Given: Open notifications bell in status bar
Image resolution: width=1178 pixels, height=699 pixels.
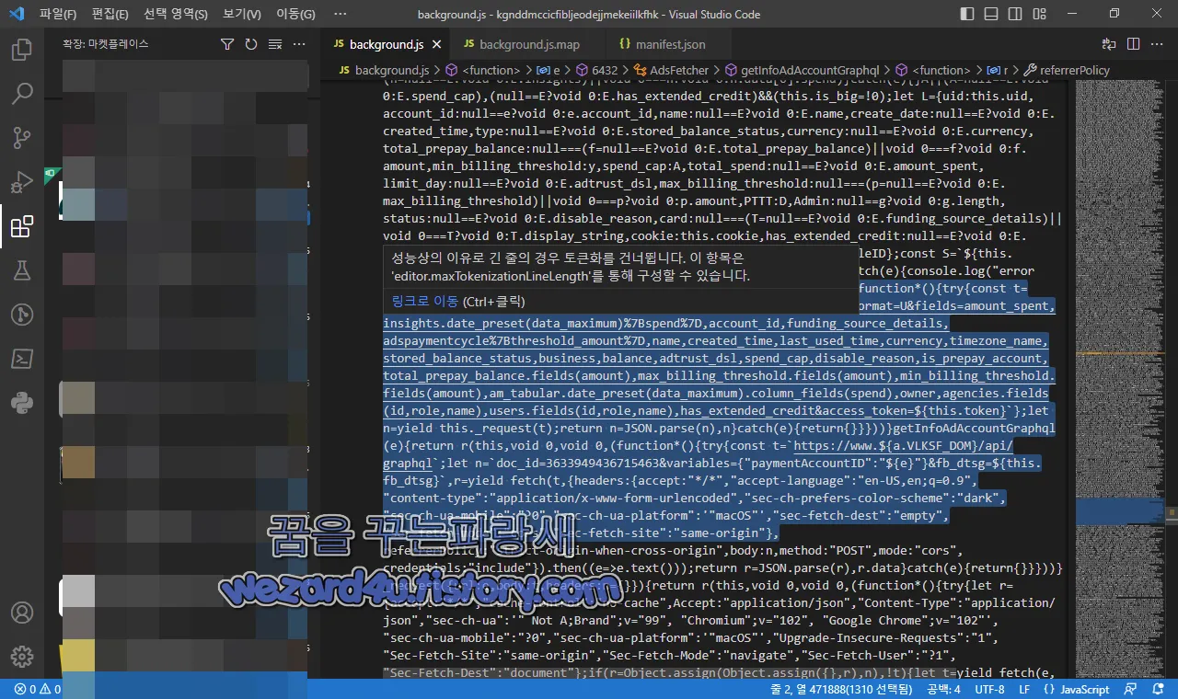Looking at the screenshot, I should pyautogui.click(x=1158, y=689).
